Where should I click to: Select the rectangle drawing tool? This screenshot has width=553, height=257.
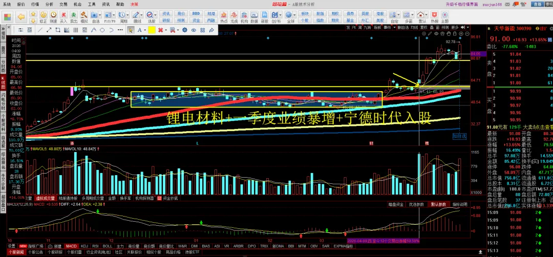pos(57,30)
